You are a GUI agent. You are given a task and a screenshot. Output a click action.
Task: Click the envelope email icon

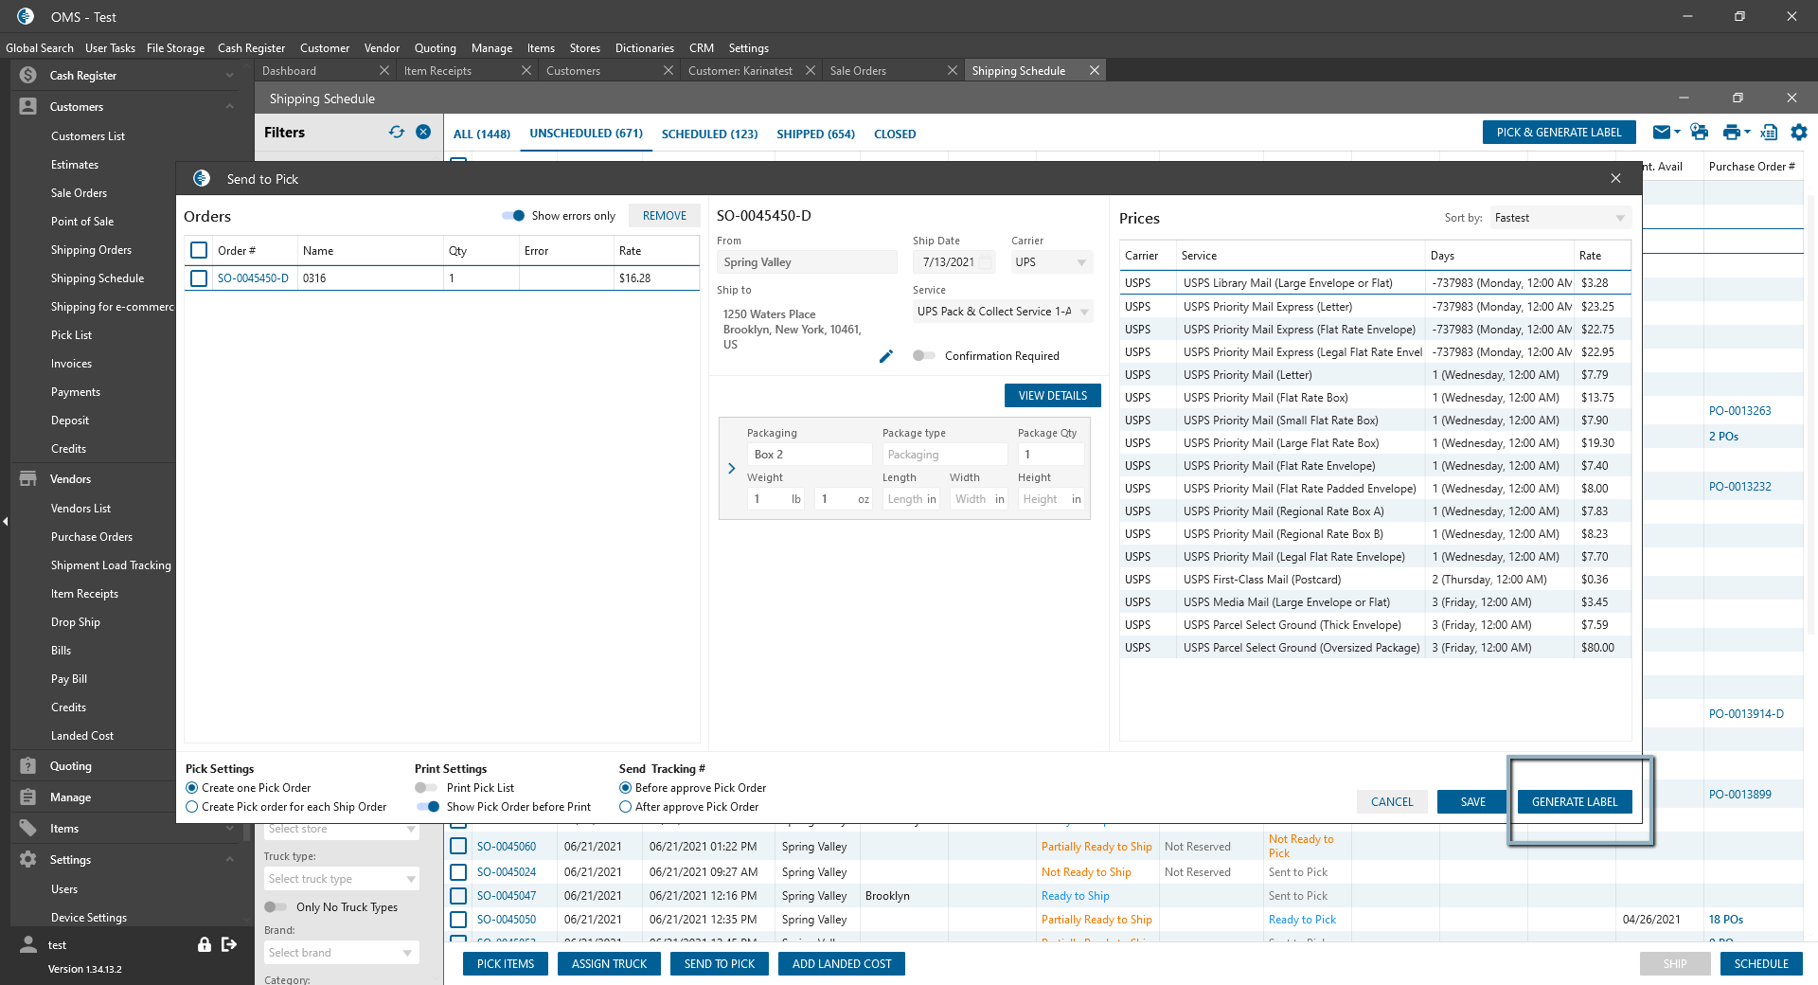[x=1662, y=133]
